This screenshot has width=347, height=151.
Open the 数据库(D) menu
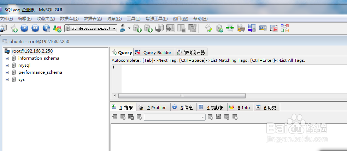click(x=69, y=19)
